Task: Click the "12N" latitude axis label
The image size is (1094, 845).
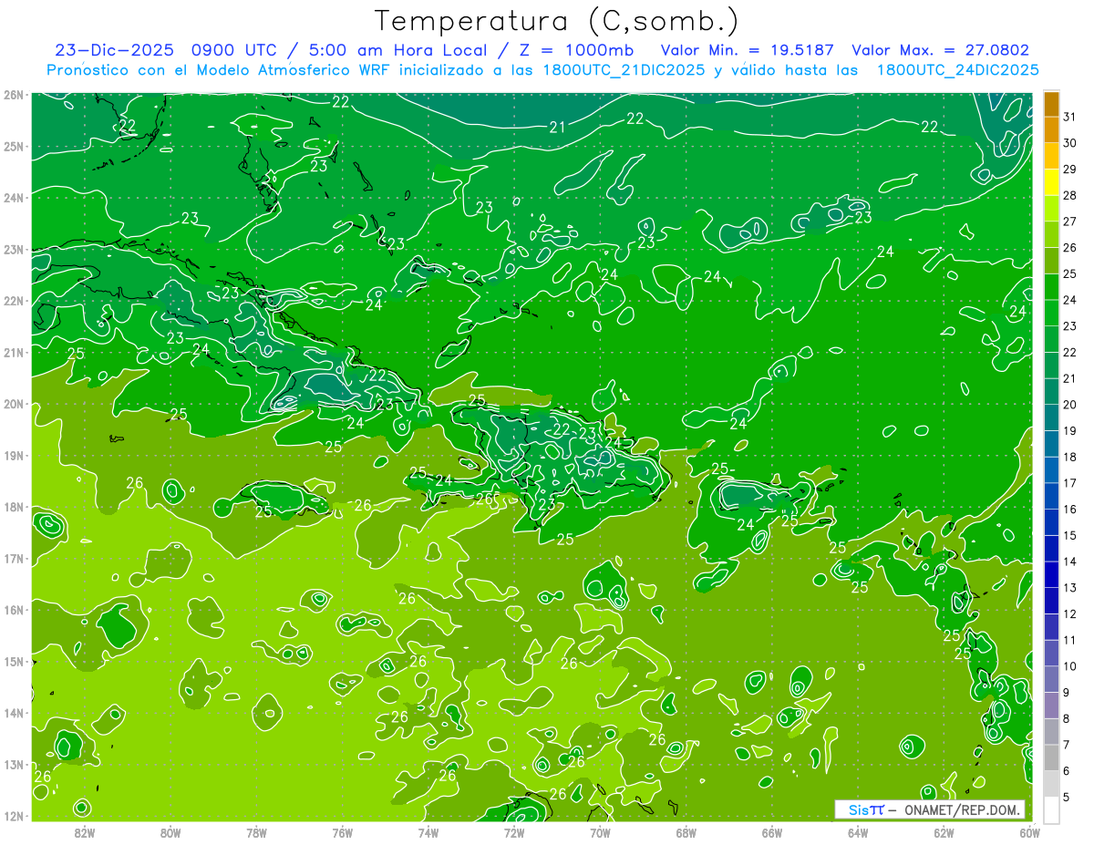Action: click(x=13, y=816)
